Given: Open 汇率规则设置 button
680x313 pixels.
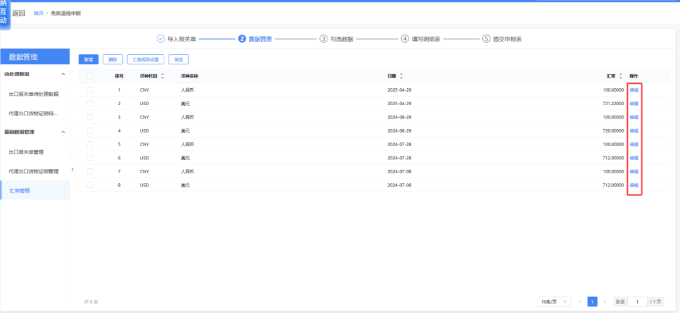Looking at the screenshot, I should (145, 59).
